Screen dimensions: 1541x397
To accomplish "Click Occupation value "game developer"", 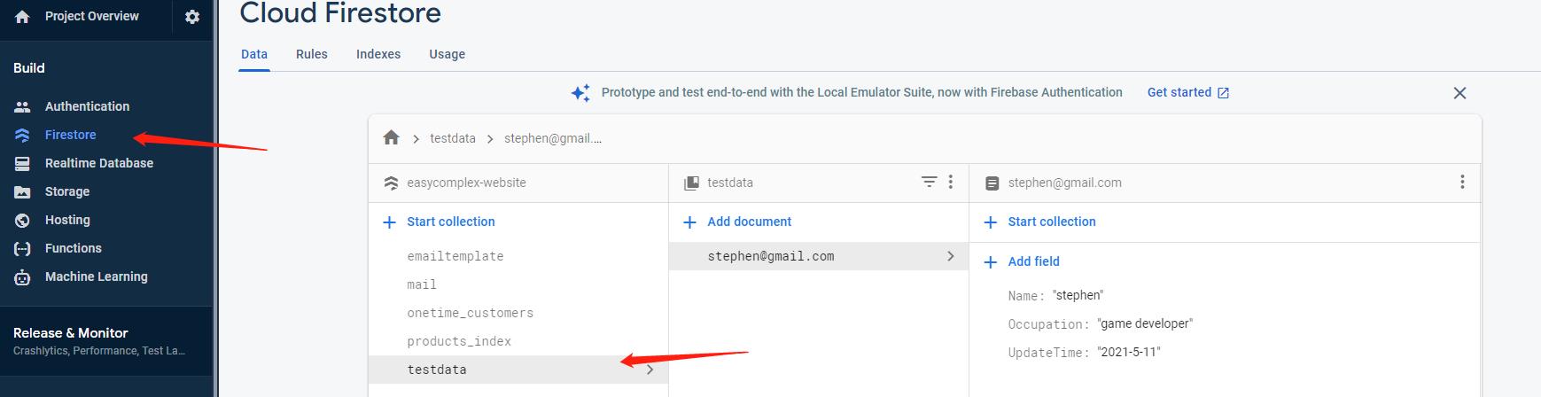I will click(1145, 323).
